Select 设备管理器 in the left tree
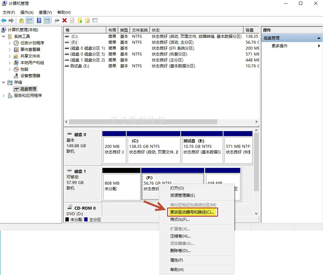Image resolution: width=323 pixels, height=275 pixels. [30, 76]
